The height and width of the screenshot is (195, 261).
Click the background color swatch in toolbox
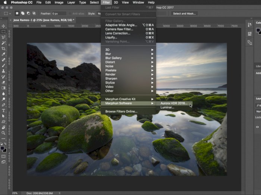pyautogui.click(x=5, y=150)
